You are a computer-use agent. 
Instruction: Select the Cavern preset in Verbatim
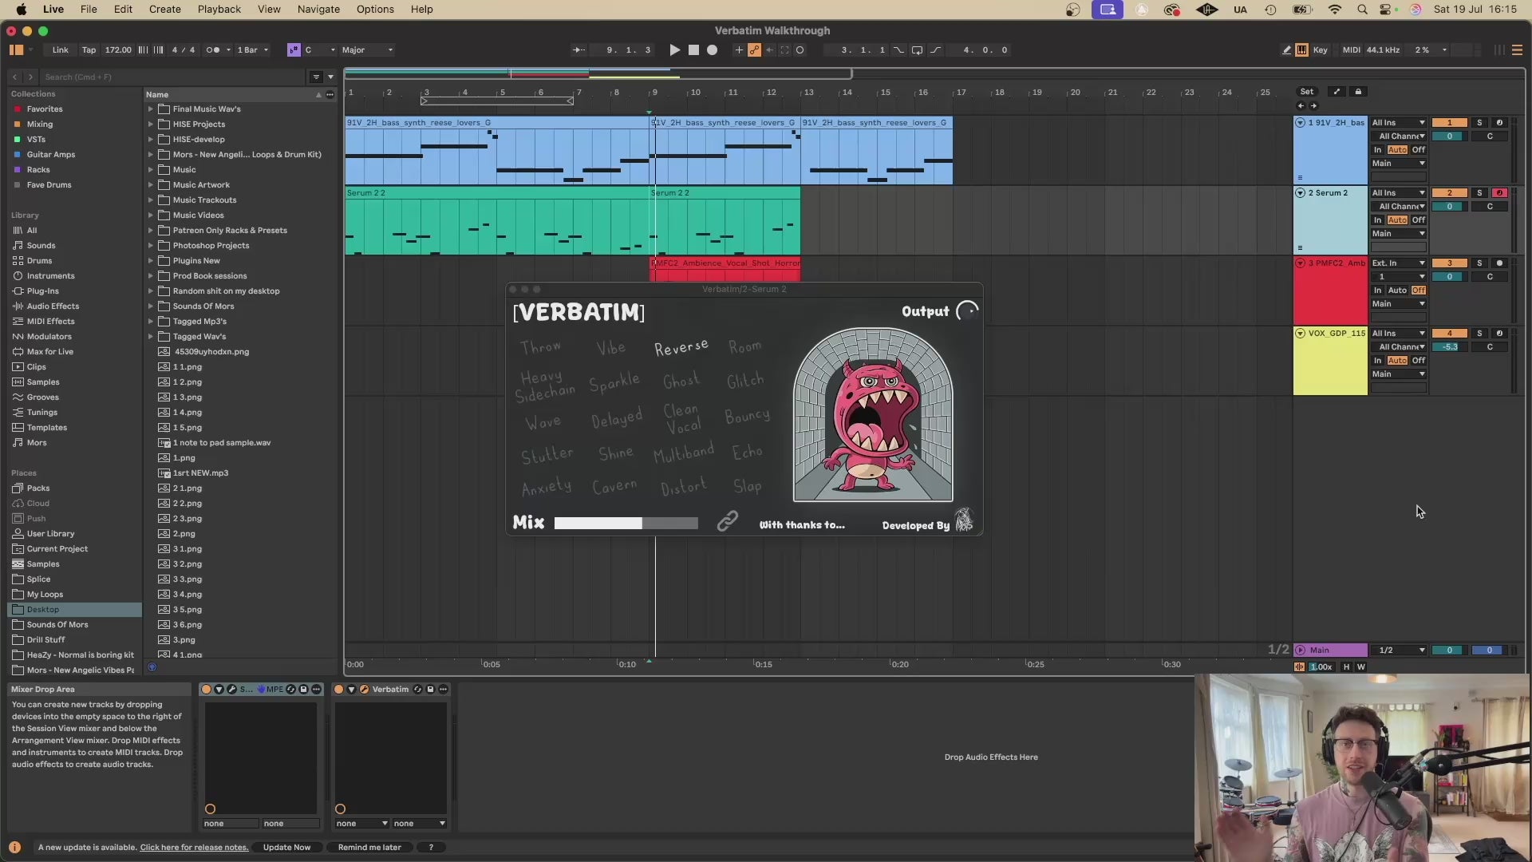[614, 486]
